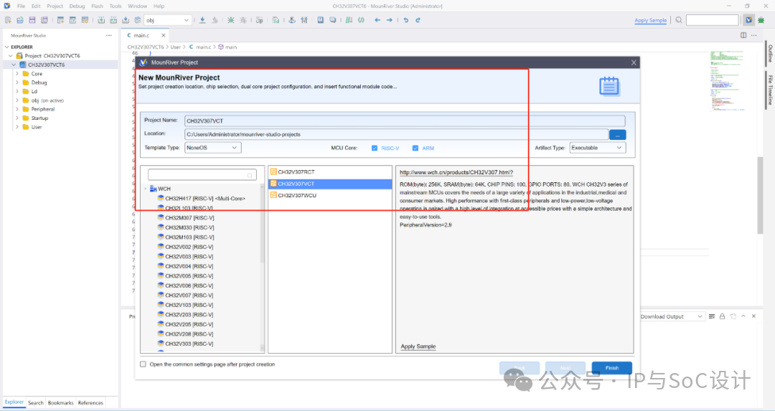Click the editor vertical scrollbar
The image size is (775, 411).
pos(760,195)
